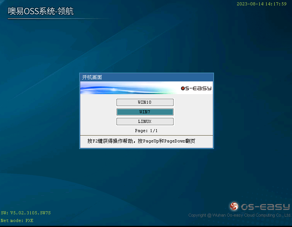292x227 pixels.
Task: Click the blue wave banner graphic
Action: click(x=123, y=89)
